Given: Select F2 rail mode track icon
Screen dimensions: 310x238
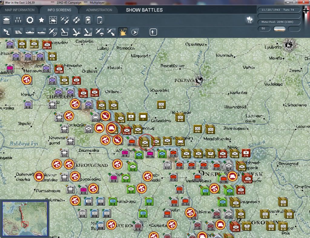Looking at the screenshot, I should pos(18,32).
